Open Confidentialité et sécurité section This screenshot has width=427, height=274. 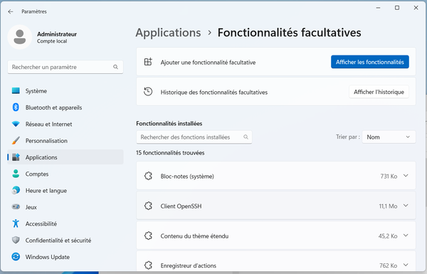pos(65,240)
